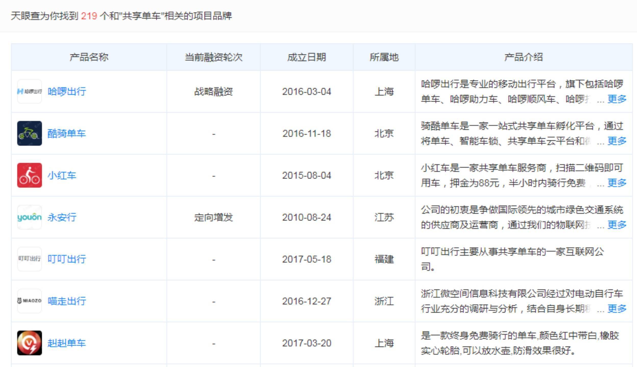Screen dimensions: 637x367
Task: Click the date 2017-03-20
Action: tap(307, 343)
